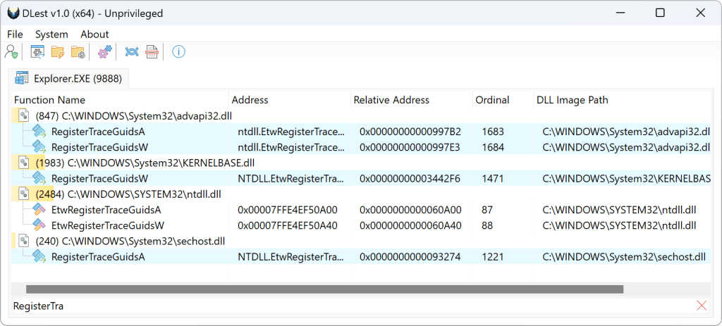Click the document scan toolbar icon
Screen dimensions: 722x326
point(152,52)
